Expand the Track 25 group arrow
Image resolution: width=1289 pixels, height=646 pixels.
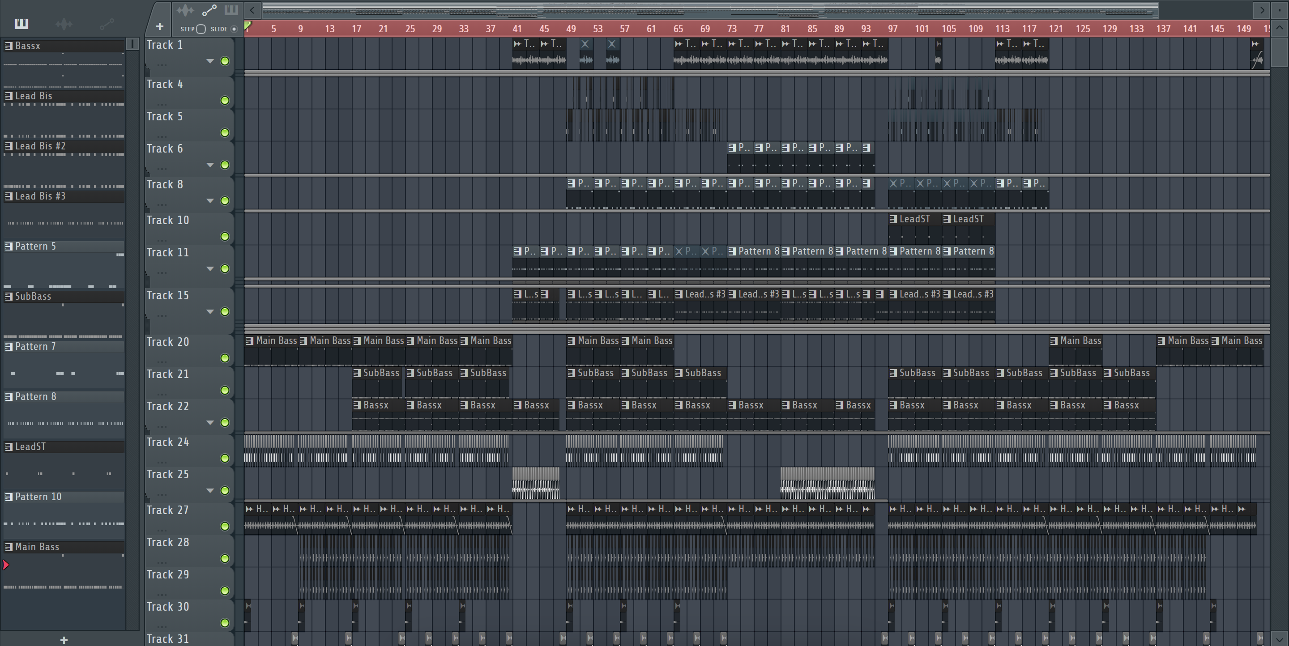210,490
